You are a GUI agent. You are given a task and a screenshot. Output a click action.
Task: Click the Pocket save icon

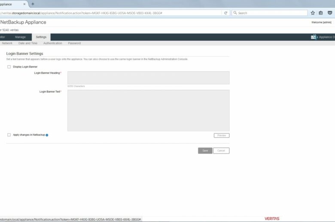click(x=330, y=13)
